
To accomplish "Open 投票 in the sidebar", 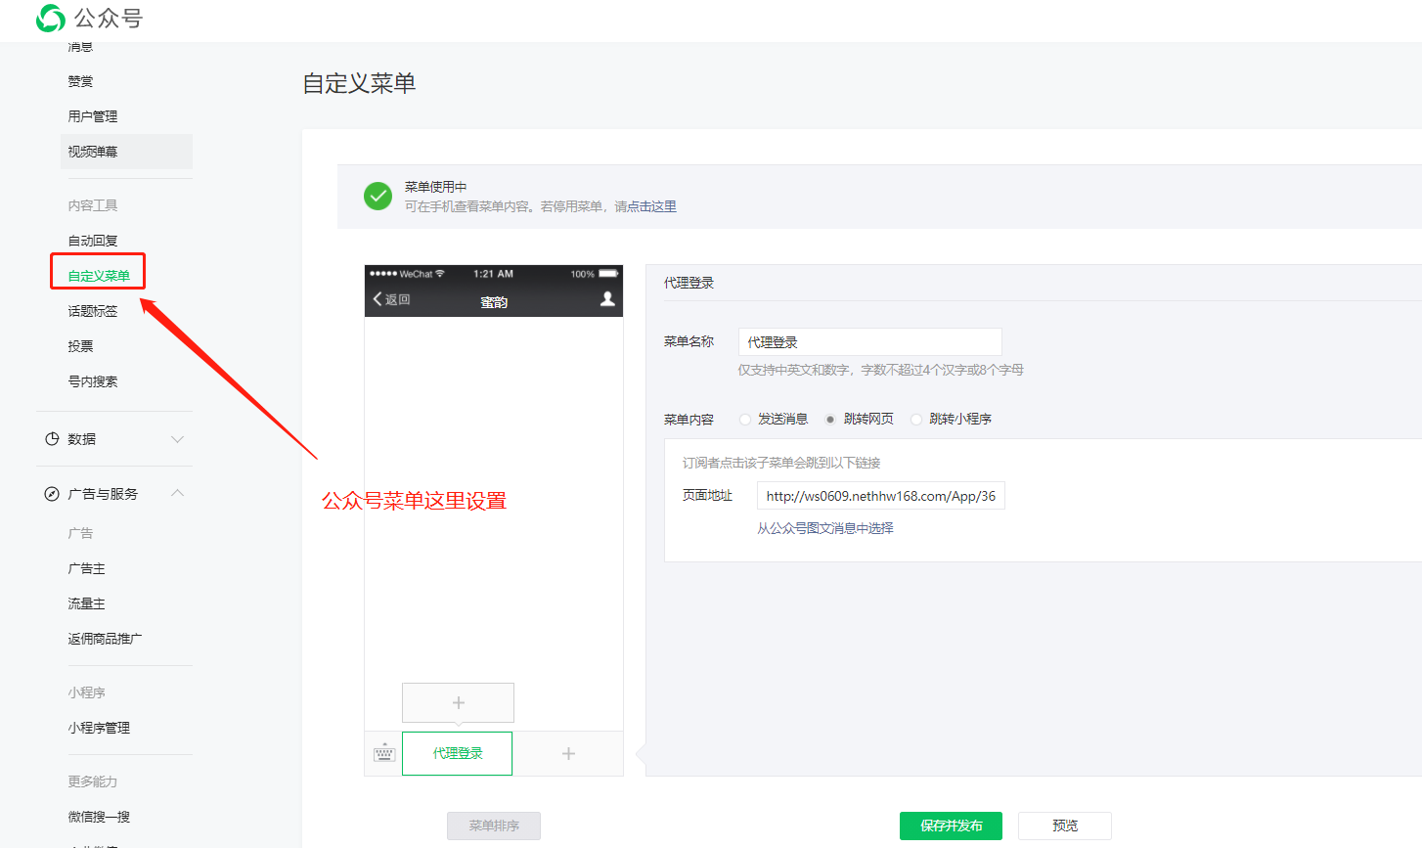I will (81, 346).
